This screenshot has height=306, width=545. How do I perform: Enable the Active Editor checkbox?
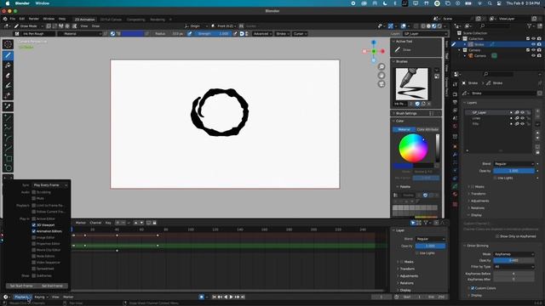pyautogui.click(x=34, y=219)
